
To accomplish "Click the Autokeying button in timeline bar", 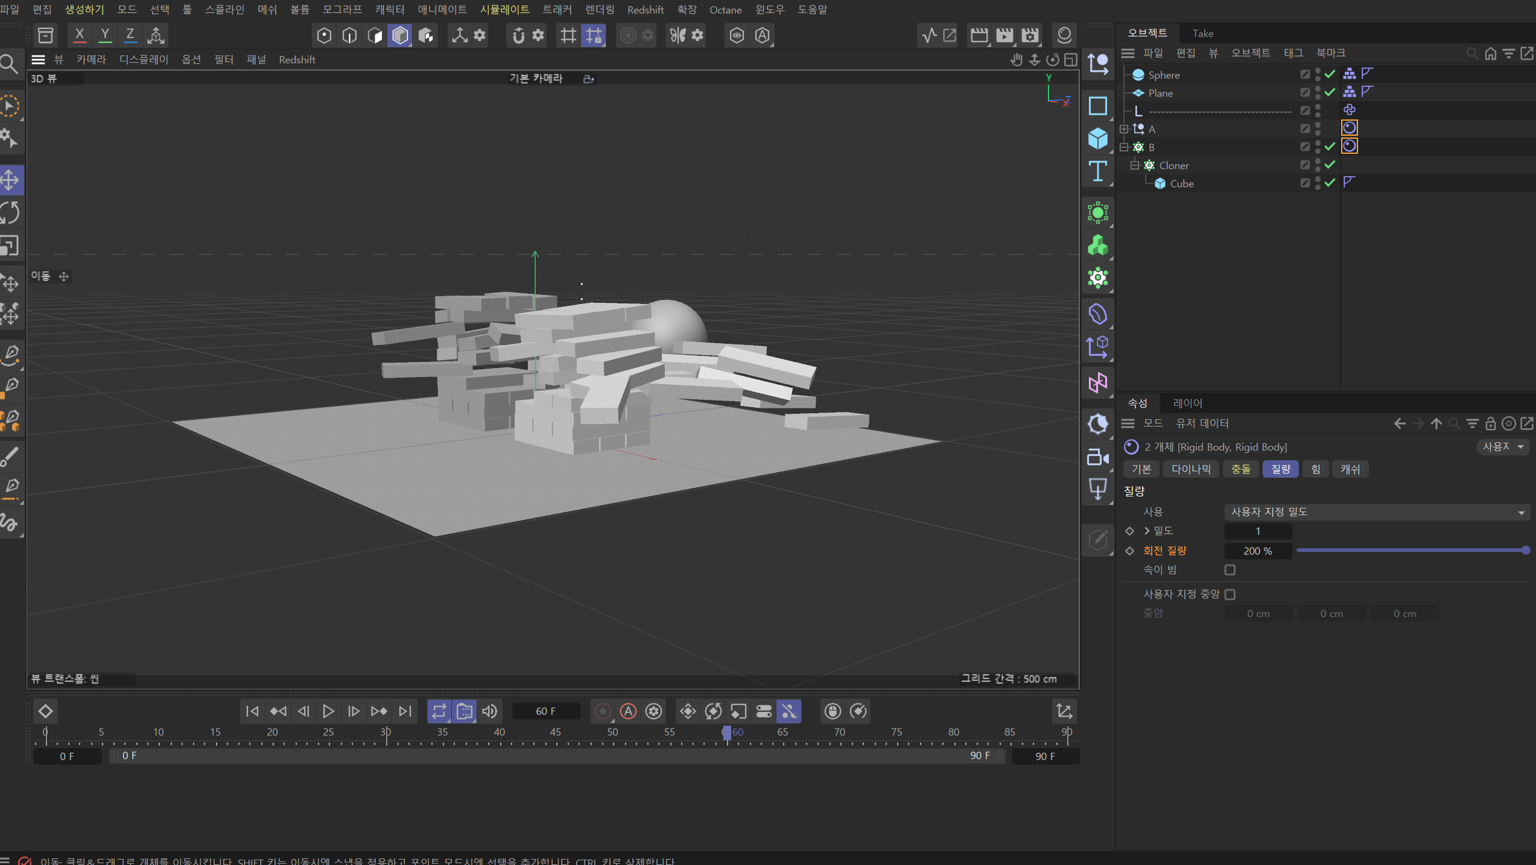I will pos(628,711).
